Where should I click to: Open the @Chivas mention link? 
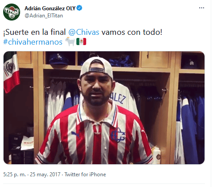[84, 32]
